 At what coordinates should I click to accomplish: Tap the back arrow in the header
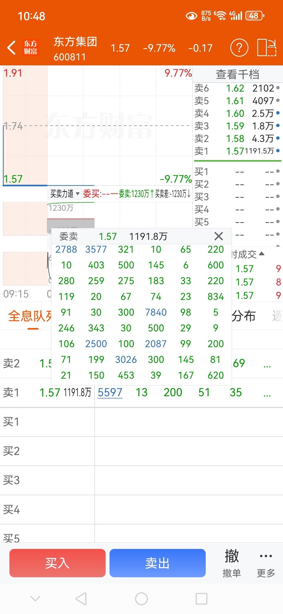[x=11, y=48]
